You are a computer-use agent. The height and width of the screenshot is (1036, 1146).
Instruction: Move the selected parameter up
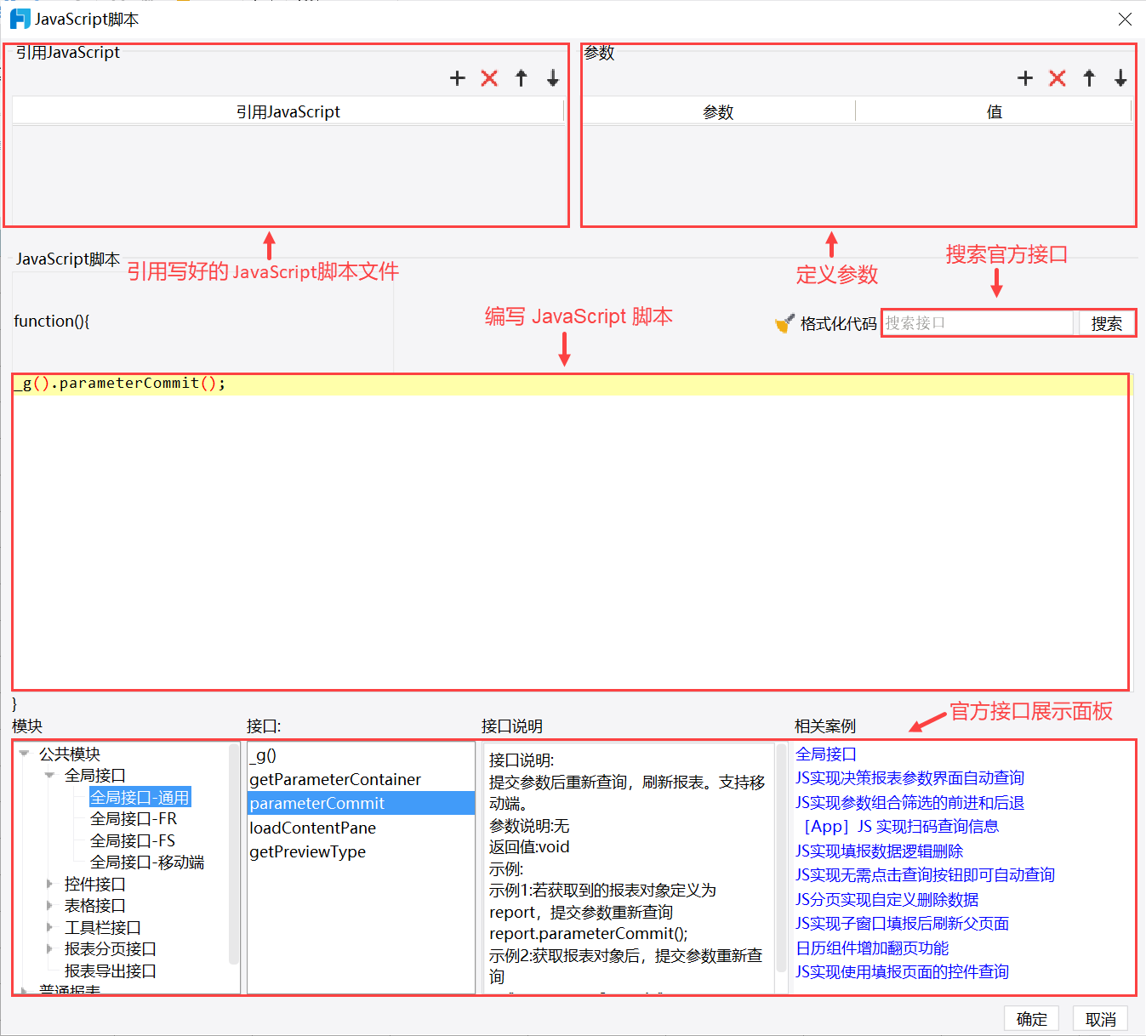point(1089,78)
